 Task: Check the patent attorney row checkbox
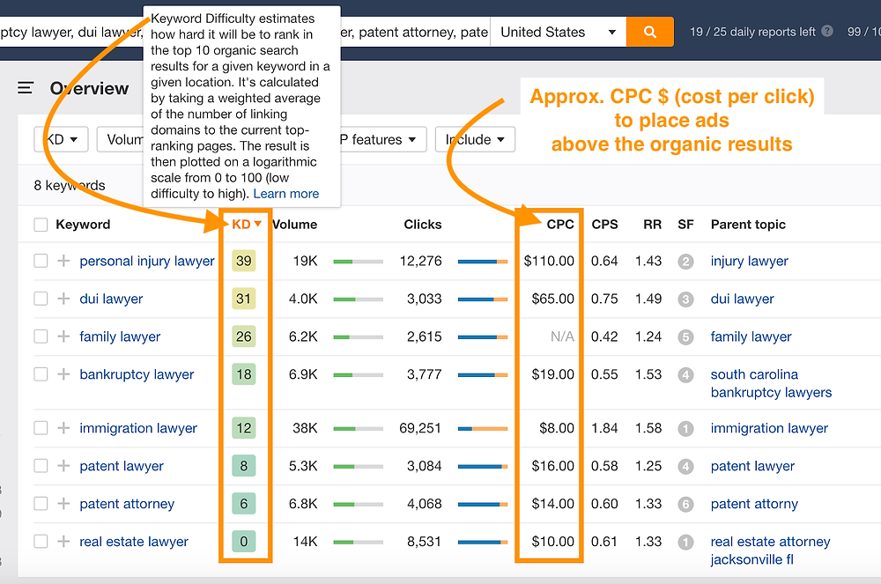41,504
